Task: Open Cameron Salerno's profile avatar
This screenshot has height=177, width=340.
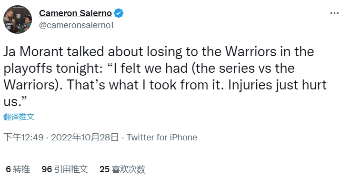Action: pyautogui.click(x=17, y=20)
